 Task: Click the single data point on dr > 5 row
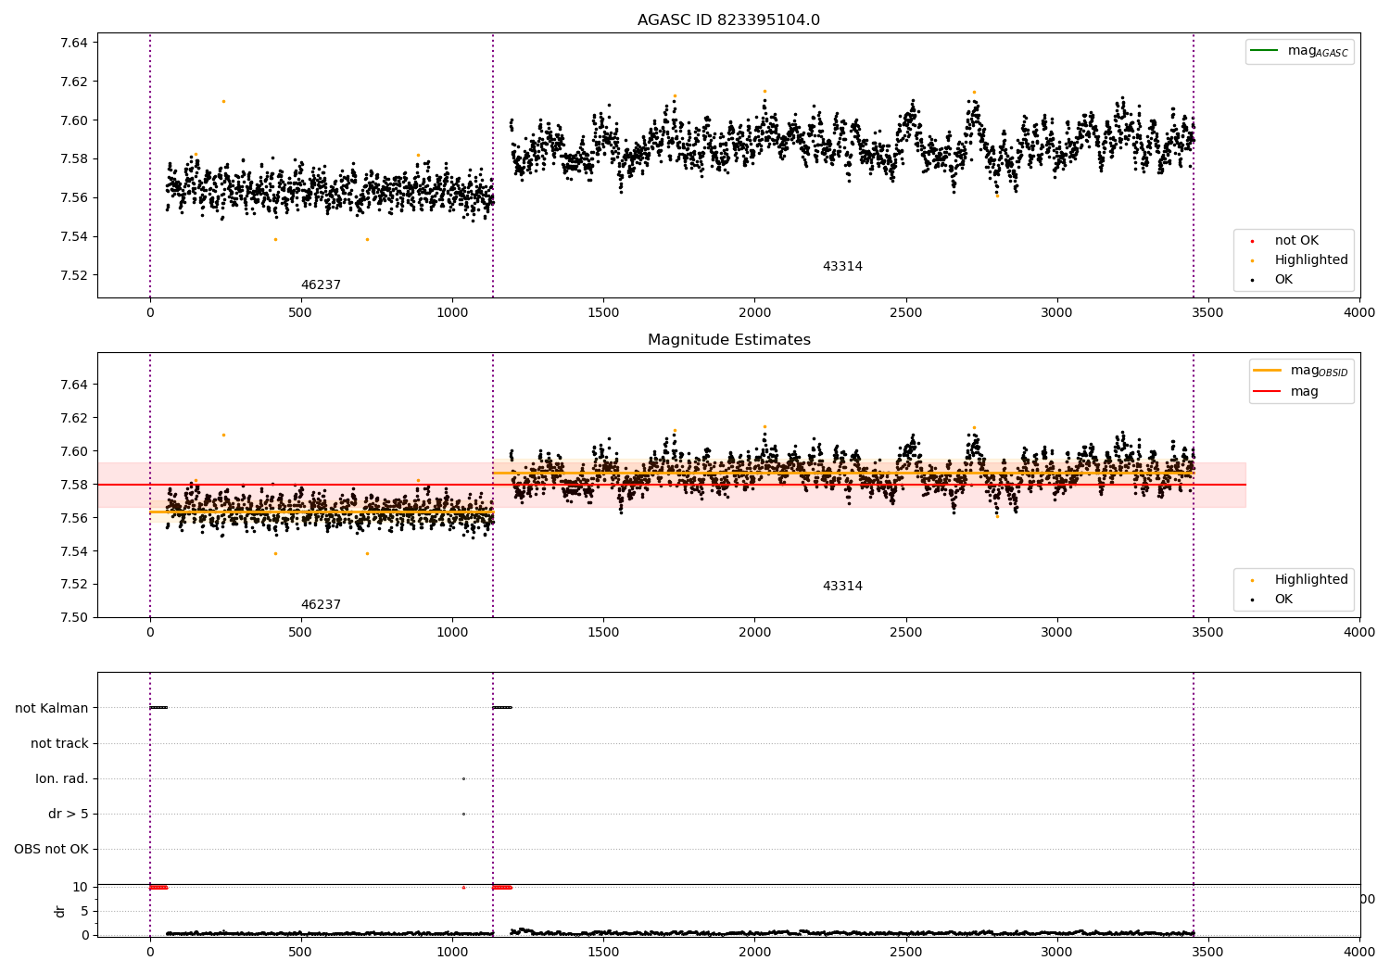463,814
